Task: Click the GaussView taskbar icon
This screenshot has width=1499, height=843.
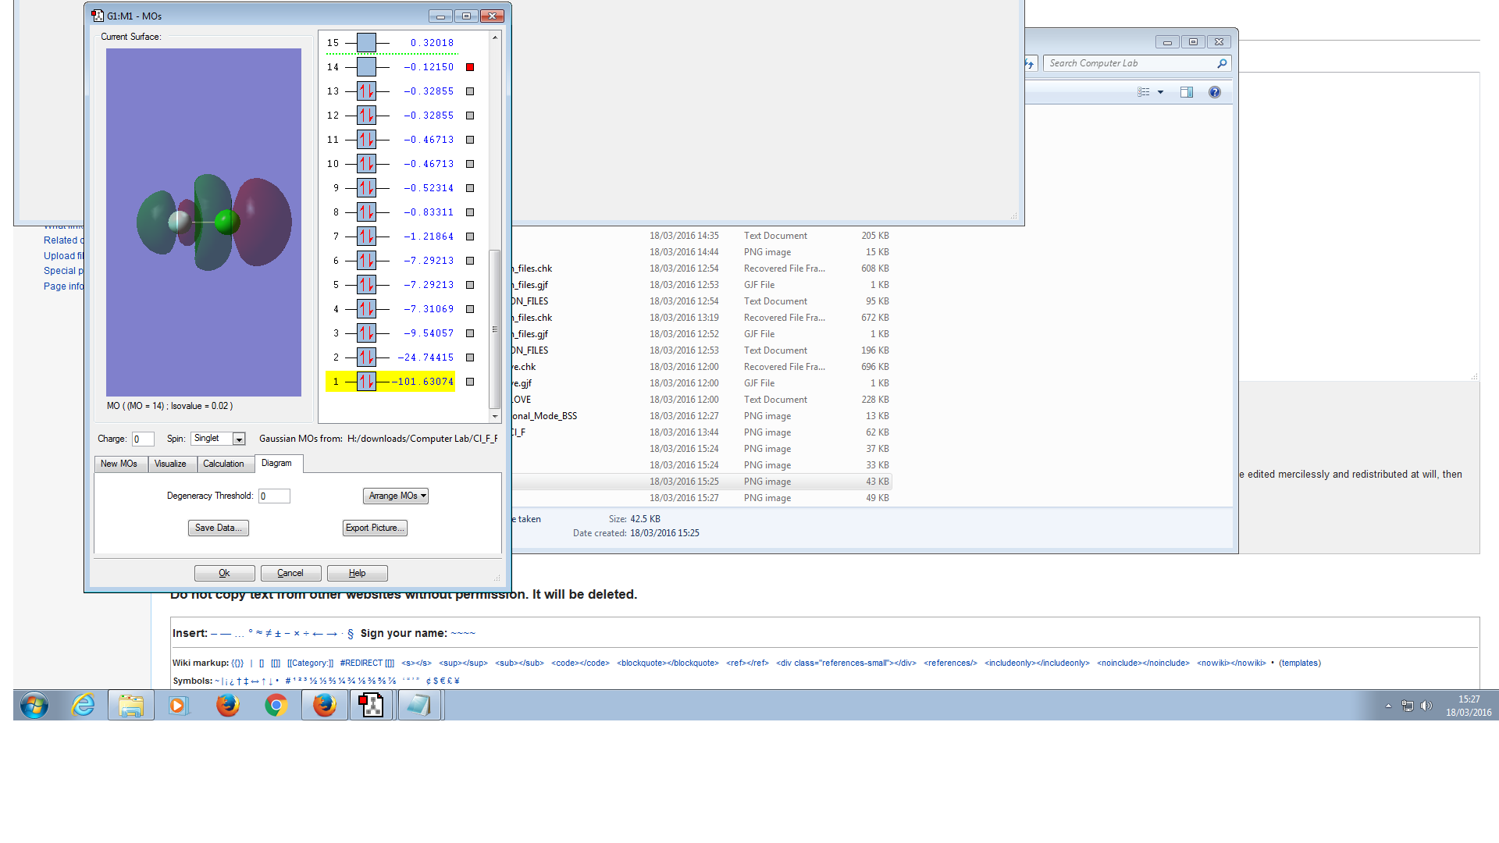Action: tap(372, 706)
